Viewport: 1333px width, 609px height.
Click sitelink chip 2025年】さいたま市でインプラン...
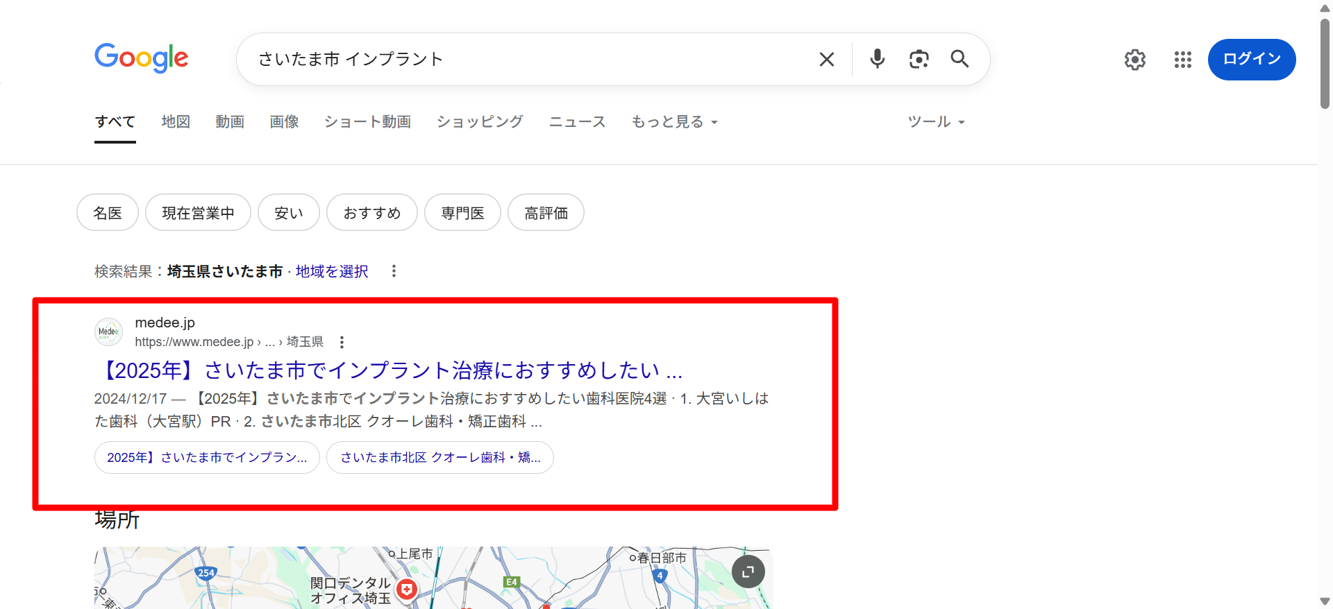pos(207,458)
